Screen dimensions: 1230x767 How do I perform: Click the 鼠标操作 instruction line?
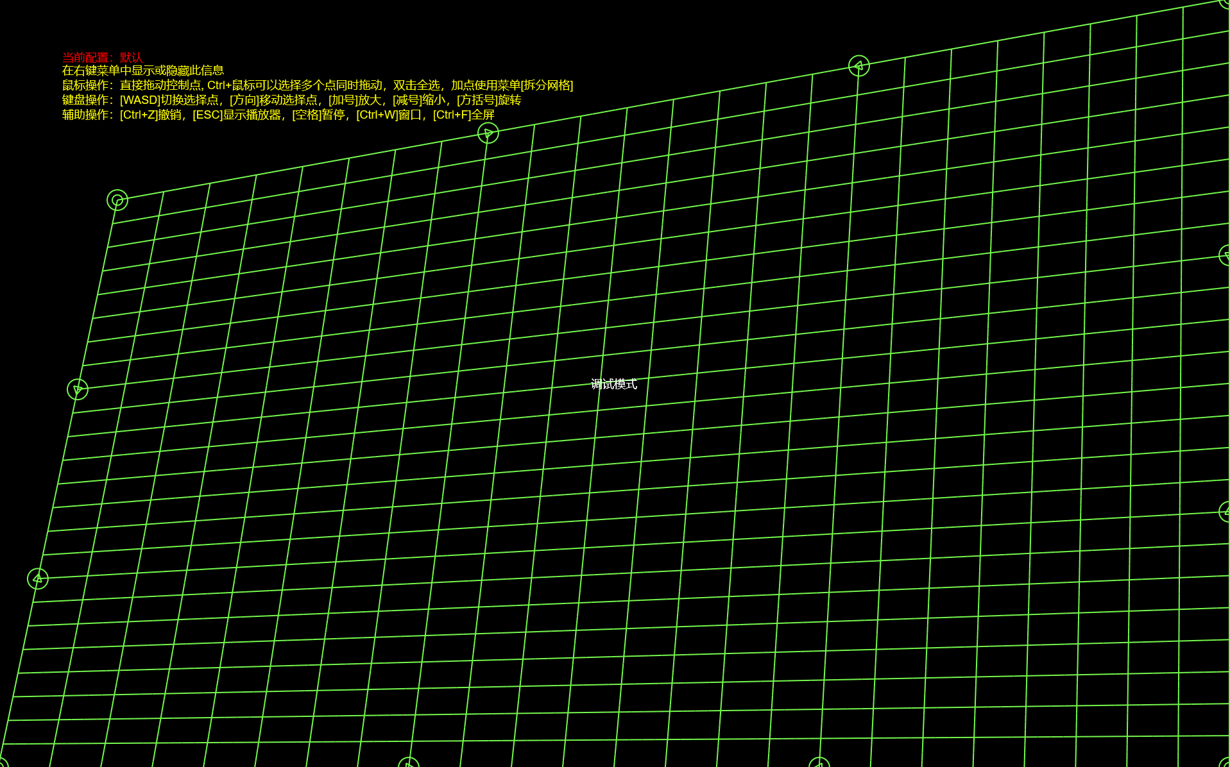(317, 85)
